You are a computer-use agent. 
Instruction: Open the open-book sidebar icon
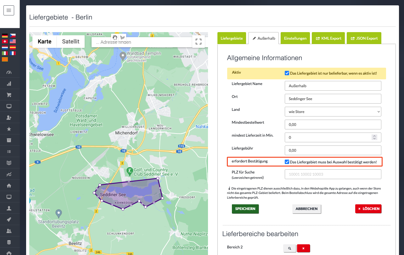[9, 163]
